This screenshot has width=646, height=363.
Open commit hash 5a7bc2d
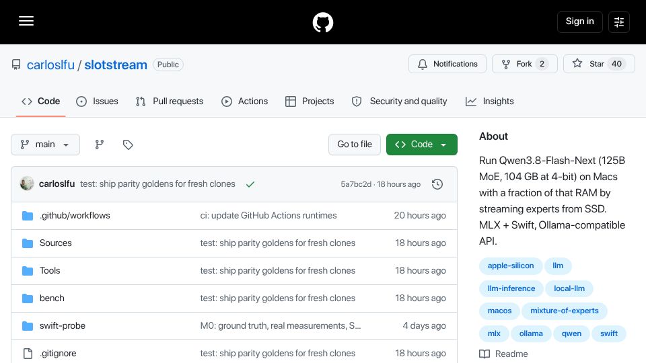tap(356, 184)
